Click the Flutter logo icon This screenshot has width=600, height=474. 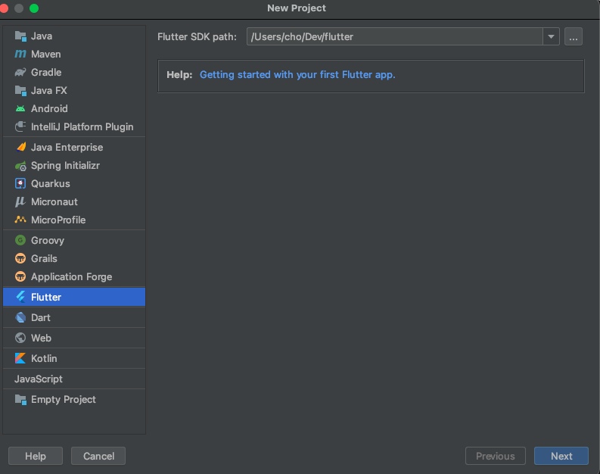tap(20, 297)
